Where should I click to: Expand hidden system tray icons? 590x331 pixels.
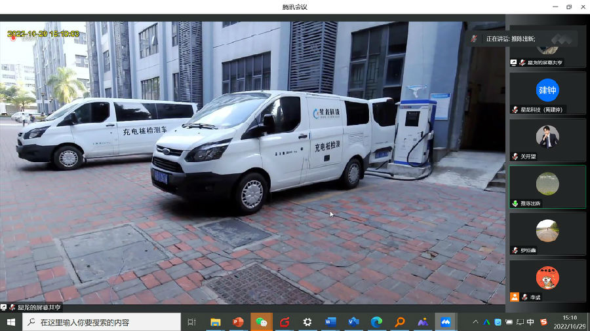(476, 322)
